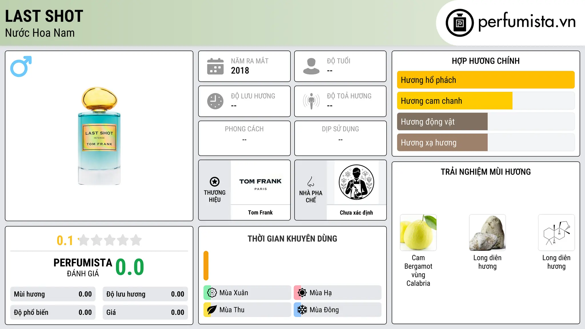
Task: Select the Mùa Đông season label
Action: [x=324, y=310]
